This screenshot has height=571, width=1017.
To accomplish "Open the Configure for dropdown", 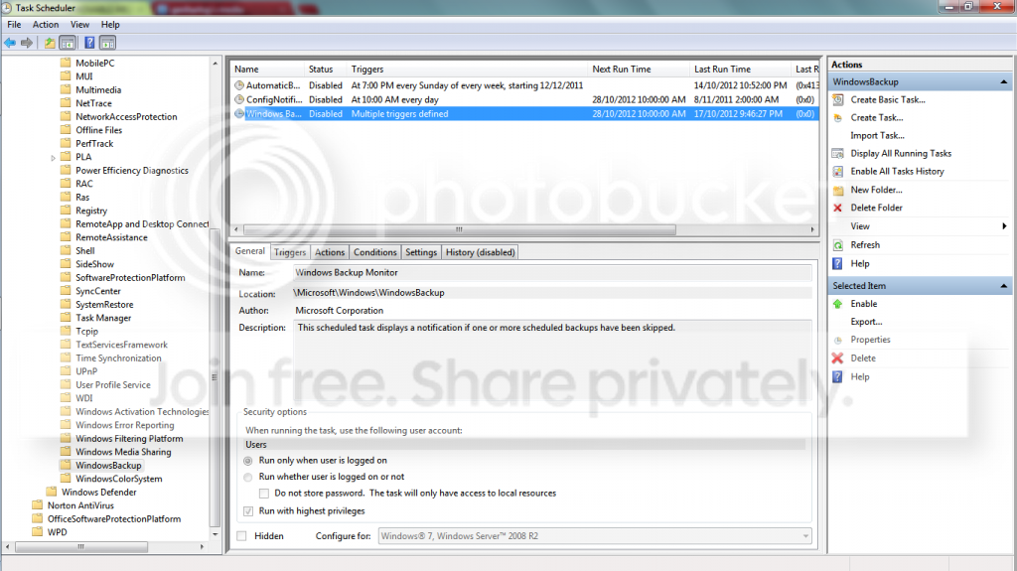I will tap(595, 536).
